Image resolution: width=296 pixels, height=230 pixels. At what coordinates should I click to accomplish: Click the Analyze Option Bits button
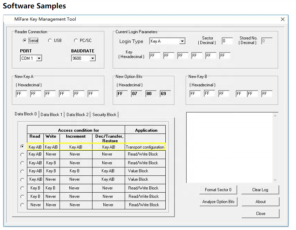218,202
